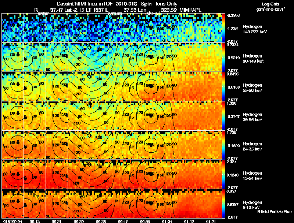
Task: Click the 'Lat -2.15' header value
Action: (x=75, y=10)
